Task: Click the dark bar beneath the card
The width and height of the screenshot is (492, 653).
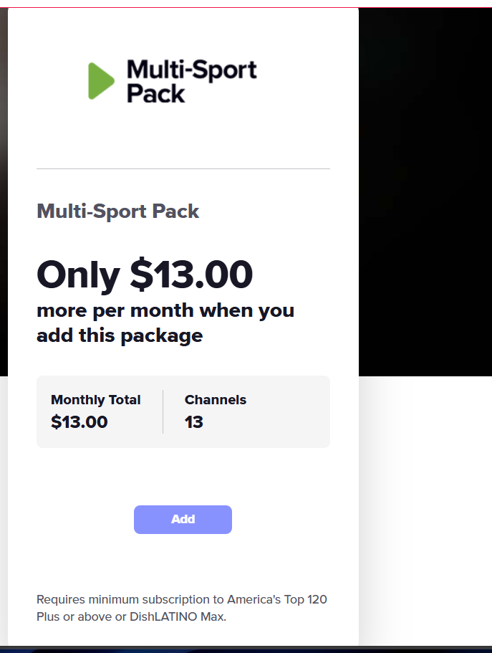Action: click(x=246, y=649)
